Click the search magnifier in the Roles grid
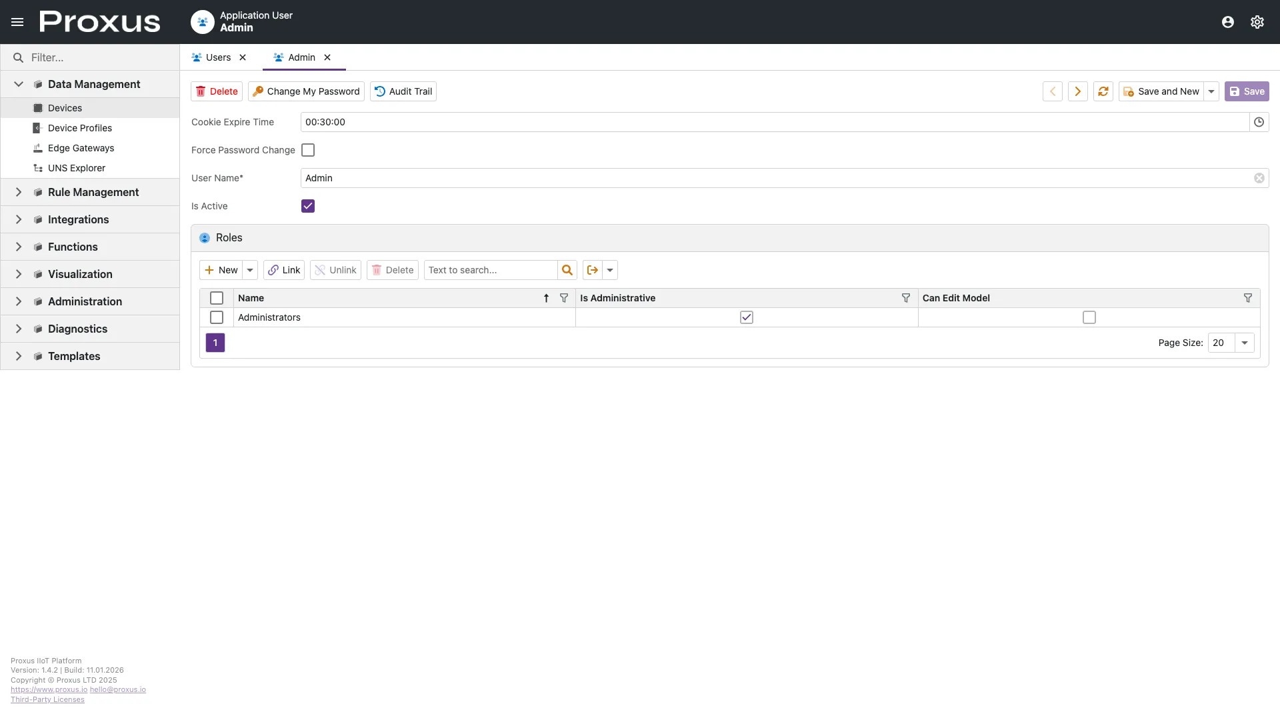This screenshot has height=720, width=1280. (567, 270)
